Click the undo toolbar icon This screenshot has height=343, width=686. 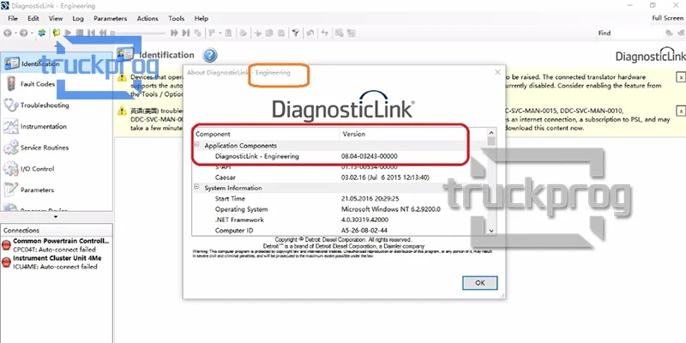310,33
